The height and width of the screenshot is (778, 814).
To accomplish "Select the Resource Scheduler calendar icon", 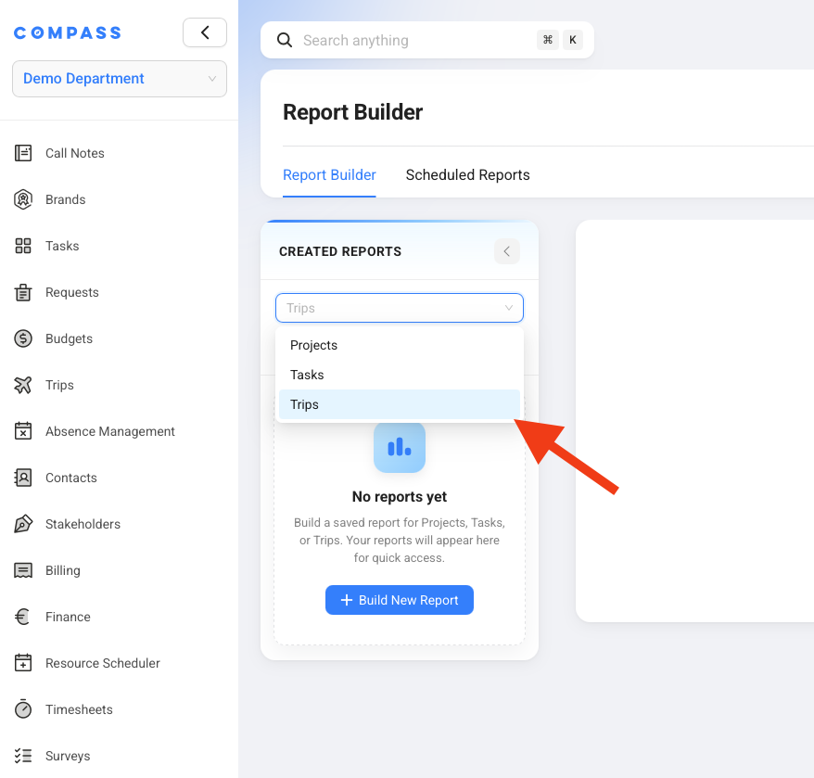I will click(x=23, y=663).
